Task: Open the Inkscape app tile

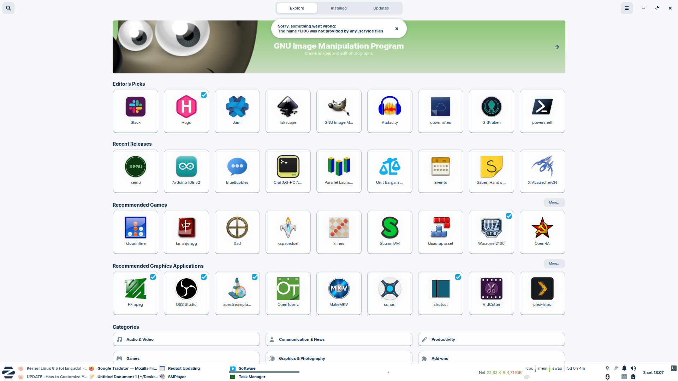Action: coord(288,111)
